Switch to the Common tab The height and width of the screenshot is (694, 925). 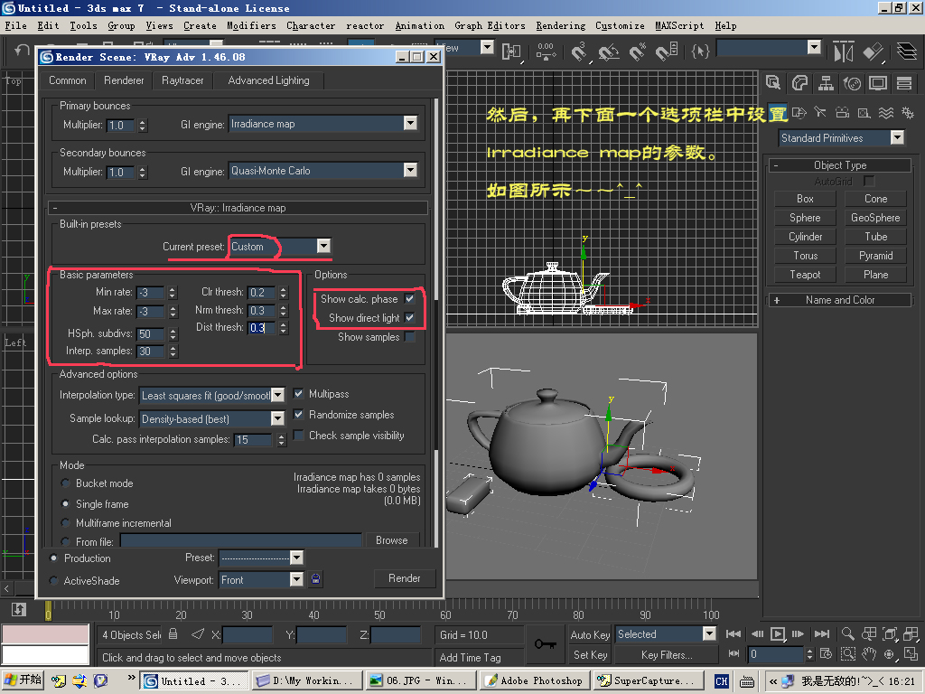click(x=67, y=80)
